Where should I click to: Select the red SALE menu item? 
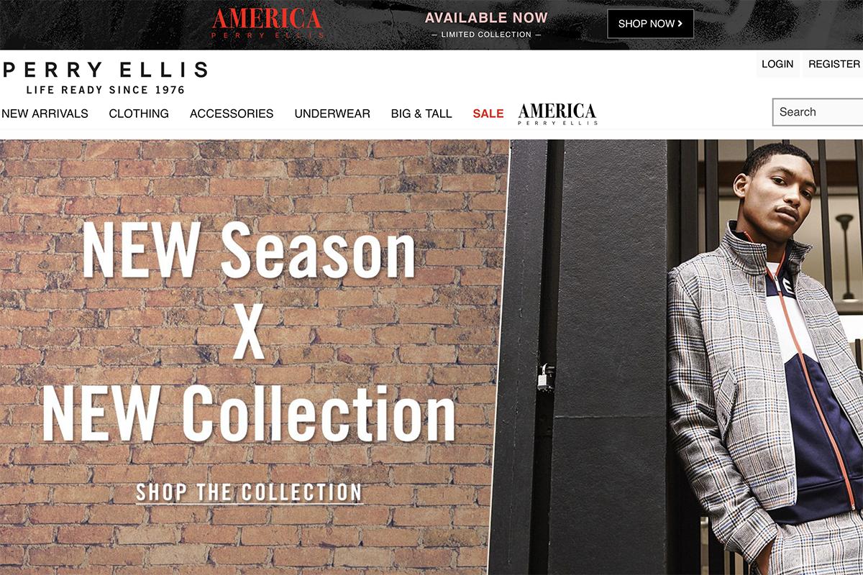click(x=488, y=114)
